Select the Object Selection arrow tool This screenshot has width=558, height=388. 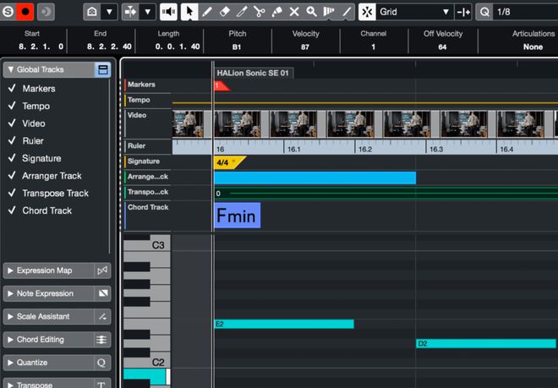pyautogui.click(x=190, y=12)
